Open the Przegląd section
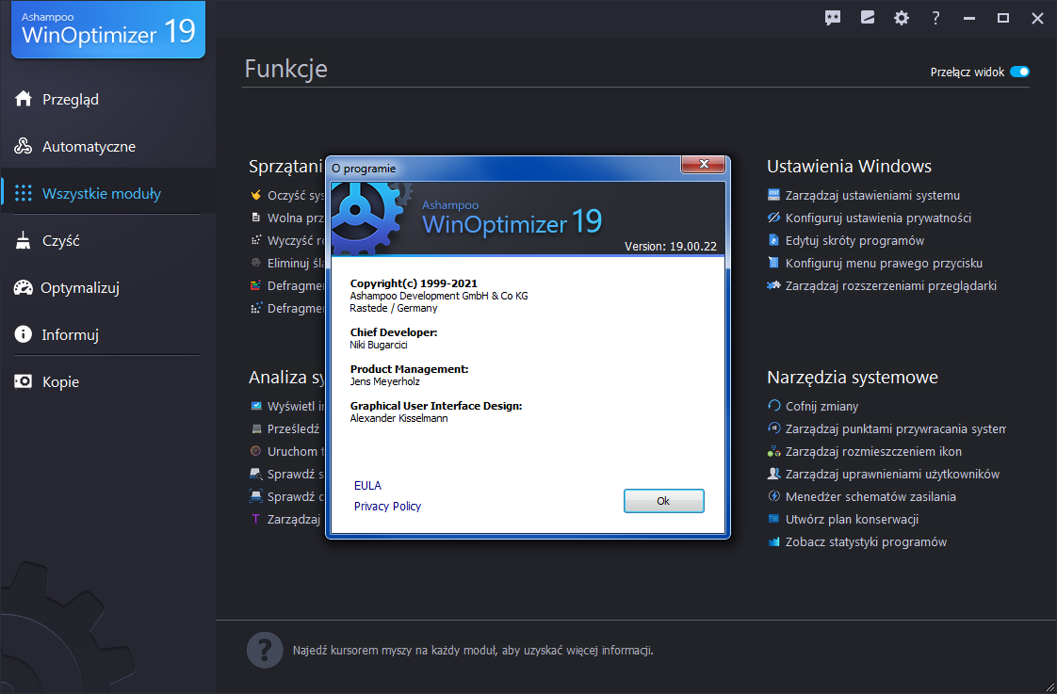The image size is (1057, 694). [x=107, y=99]
